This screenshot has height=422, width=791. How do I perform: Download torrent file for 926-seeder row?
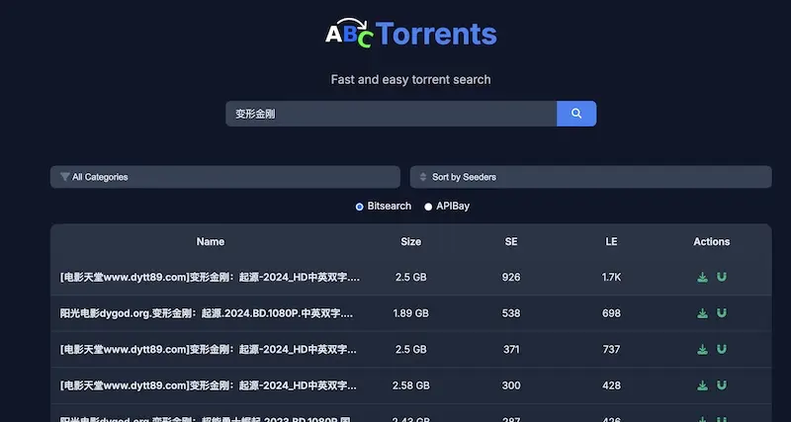pyautogui.click(x=702, y=278)
